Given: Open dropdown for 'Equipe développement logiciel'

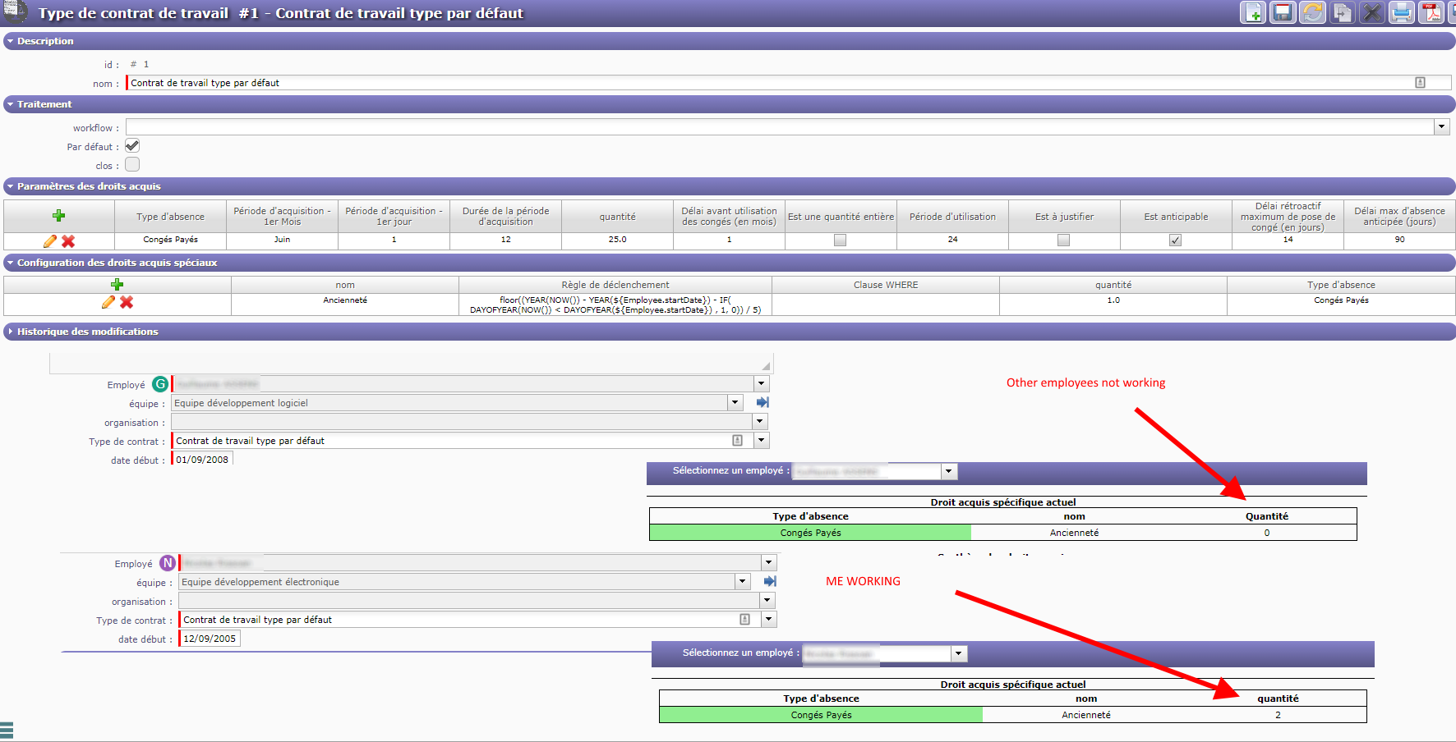Looking at the screenshot, I should tap(735, 403).
